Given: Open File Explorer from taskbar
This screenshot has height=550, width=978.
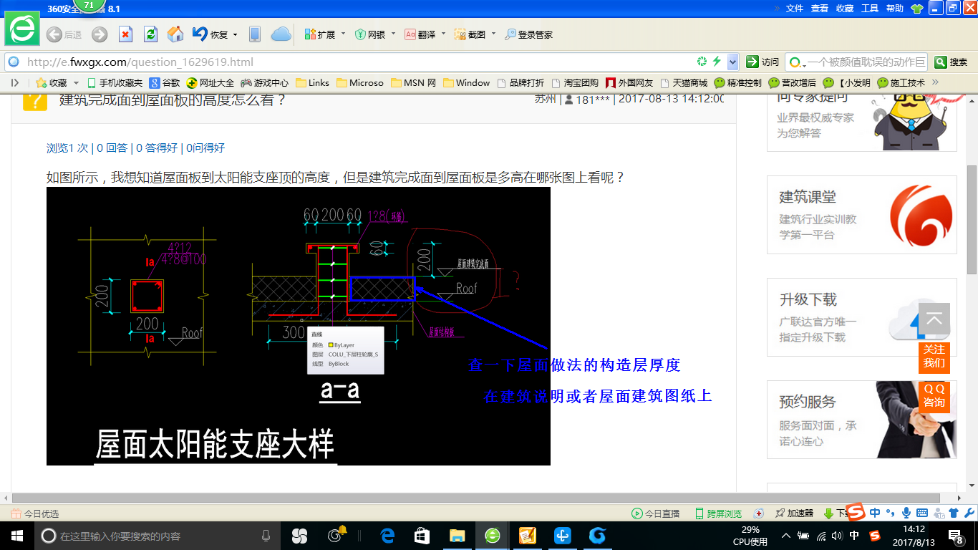Looking at the screenshot, I should pos(457,536).
